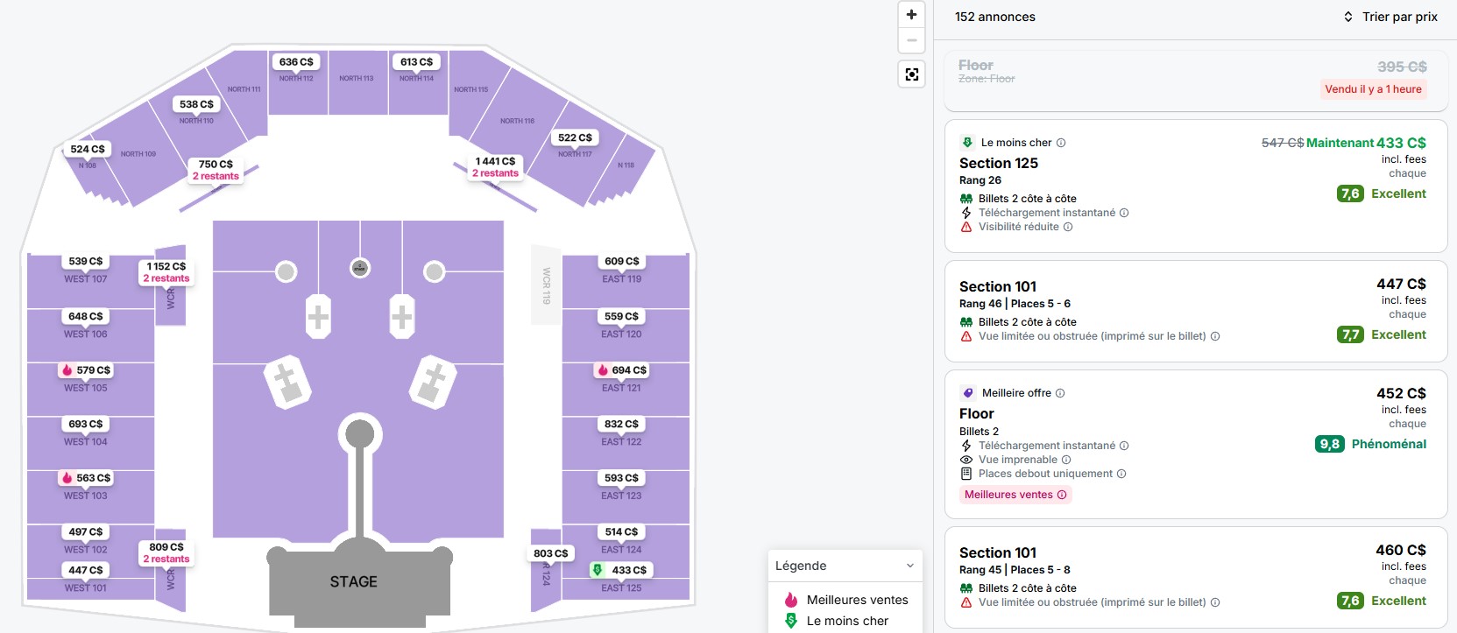Reset the seat map to full view
1457x633 pixels.
[911, 74]
